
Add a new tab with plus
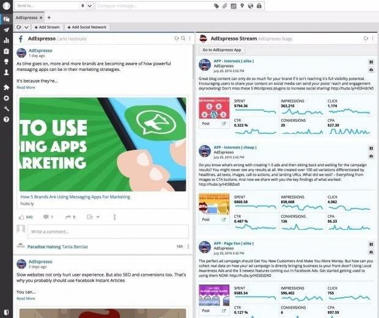(49, 18)
